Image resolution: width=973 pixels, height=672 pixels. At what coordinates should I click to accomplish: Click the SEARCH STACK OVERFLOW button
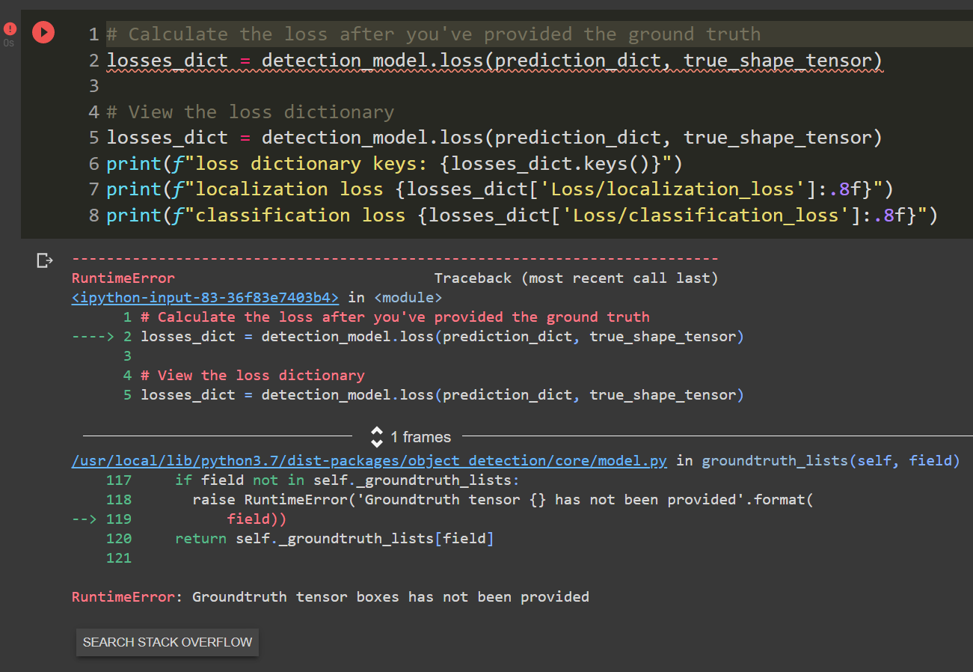(x=167, y=641)
